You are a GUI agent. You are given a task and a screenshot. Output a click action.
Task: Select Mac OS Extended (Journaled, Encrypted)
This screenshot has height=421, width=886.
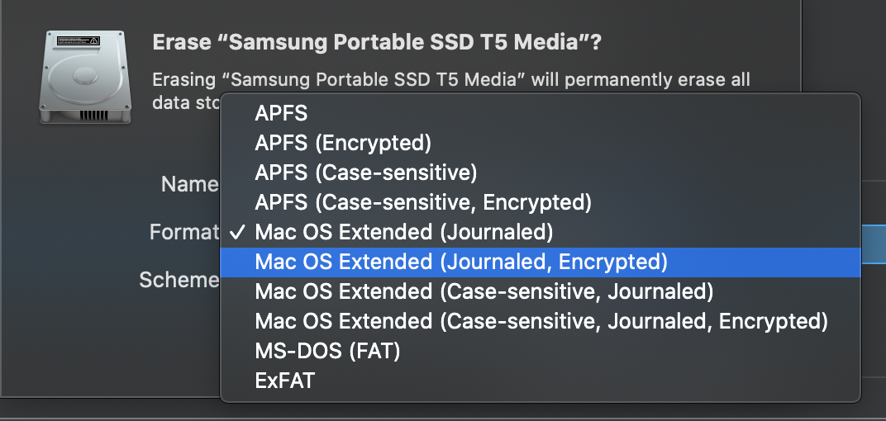click(x=460, y=262)
